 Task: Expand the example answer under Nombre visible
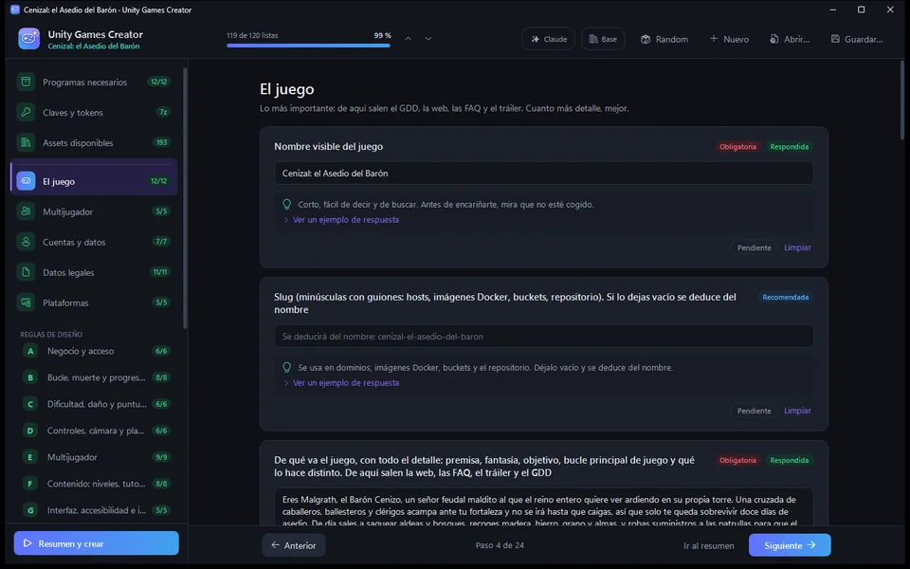coord(341,219)
